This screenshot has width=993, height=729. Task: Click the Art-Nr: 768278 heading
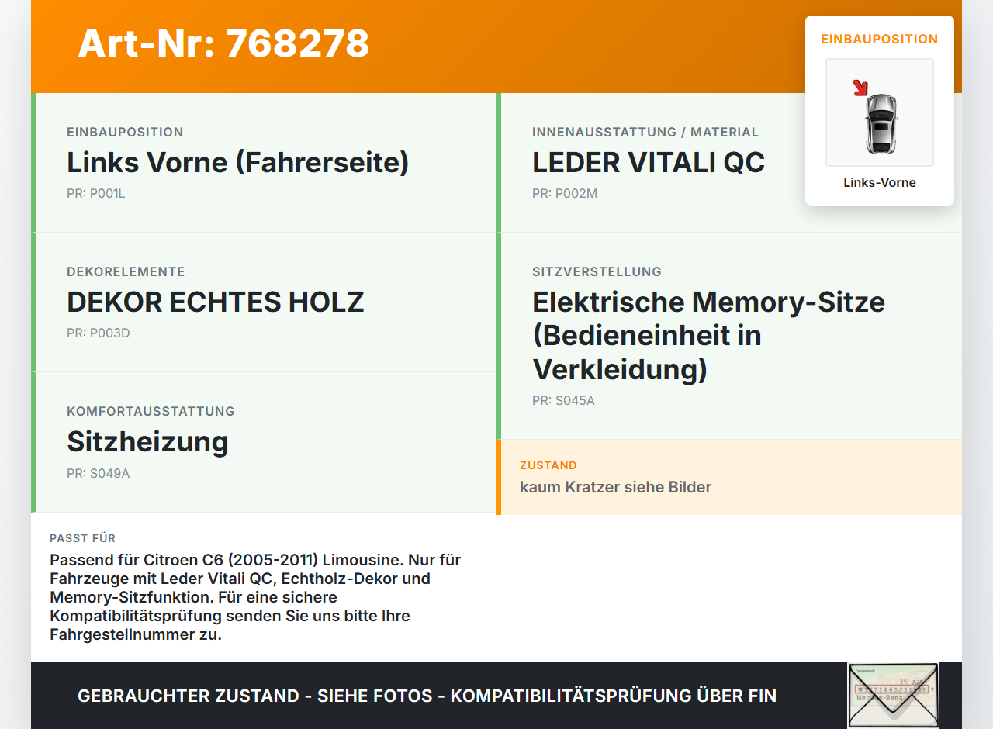(223, 43)
